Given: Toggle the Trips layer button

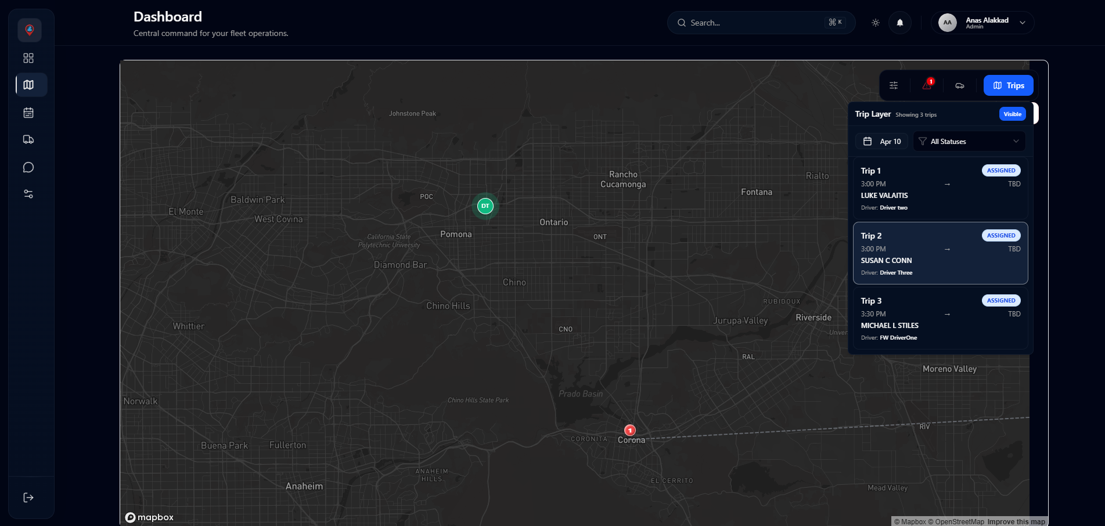Looking at the screenshot, I should (1008, 85).
